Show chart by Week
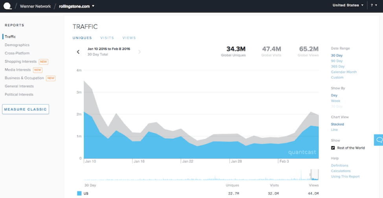 click(335, 101)
